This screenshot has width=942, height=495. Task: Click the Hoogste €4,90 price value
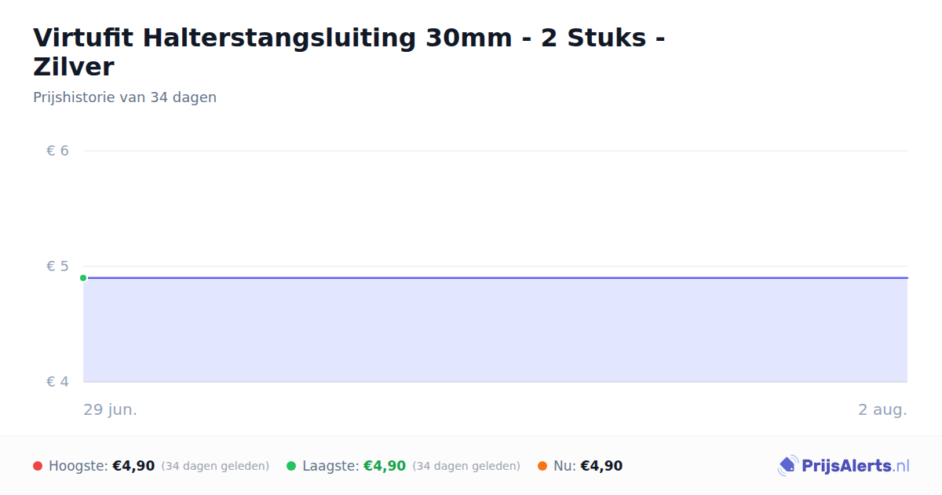133,466
